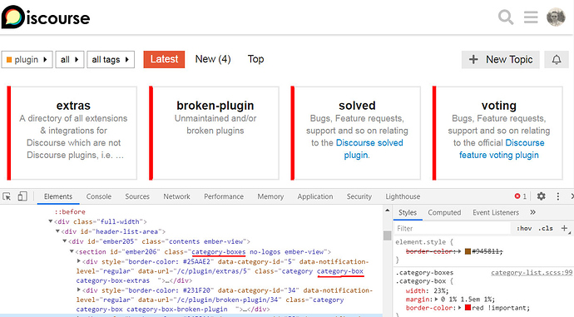
Task: Click the New Topic button
Action: pos(501,59)
